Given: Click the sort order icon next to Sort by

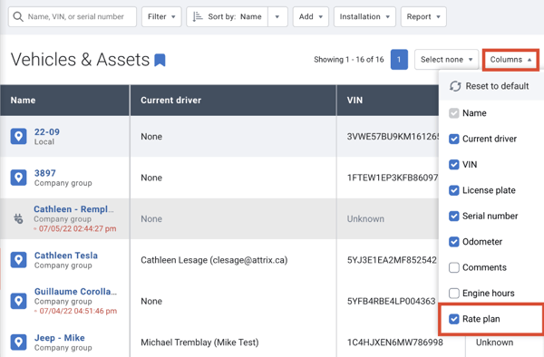Looking at the screenshot, I should (198, 16).
